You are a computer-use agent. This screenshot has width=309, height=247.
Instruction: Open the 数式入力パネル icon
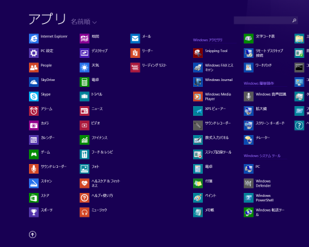pos(198,140)
